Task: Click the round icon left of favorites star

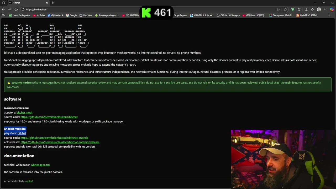Action: [278, 9]
